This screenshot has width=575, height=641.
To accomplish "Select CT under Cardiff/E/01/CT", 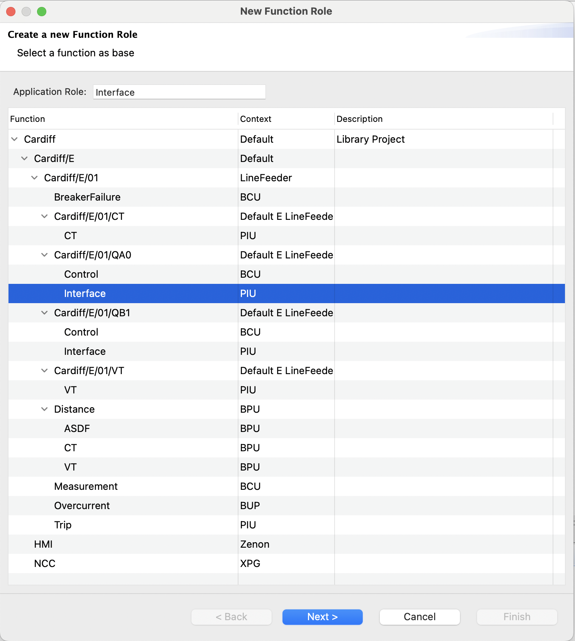I will click(x=287, y=236).
